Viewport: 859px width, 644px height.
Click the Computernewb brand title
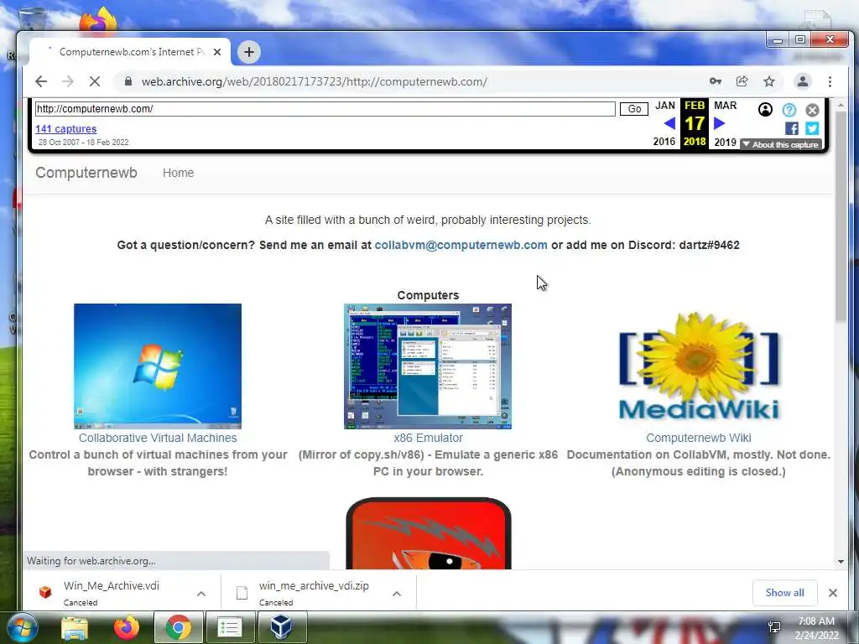coord(86,173)
